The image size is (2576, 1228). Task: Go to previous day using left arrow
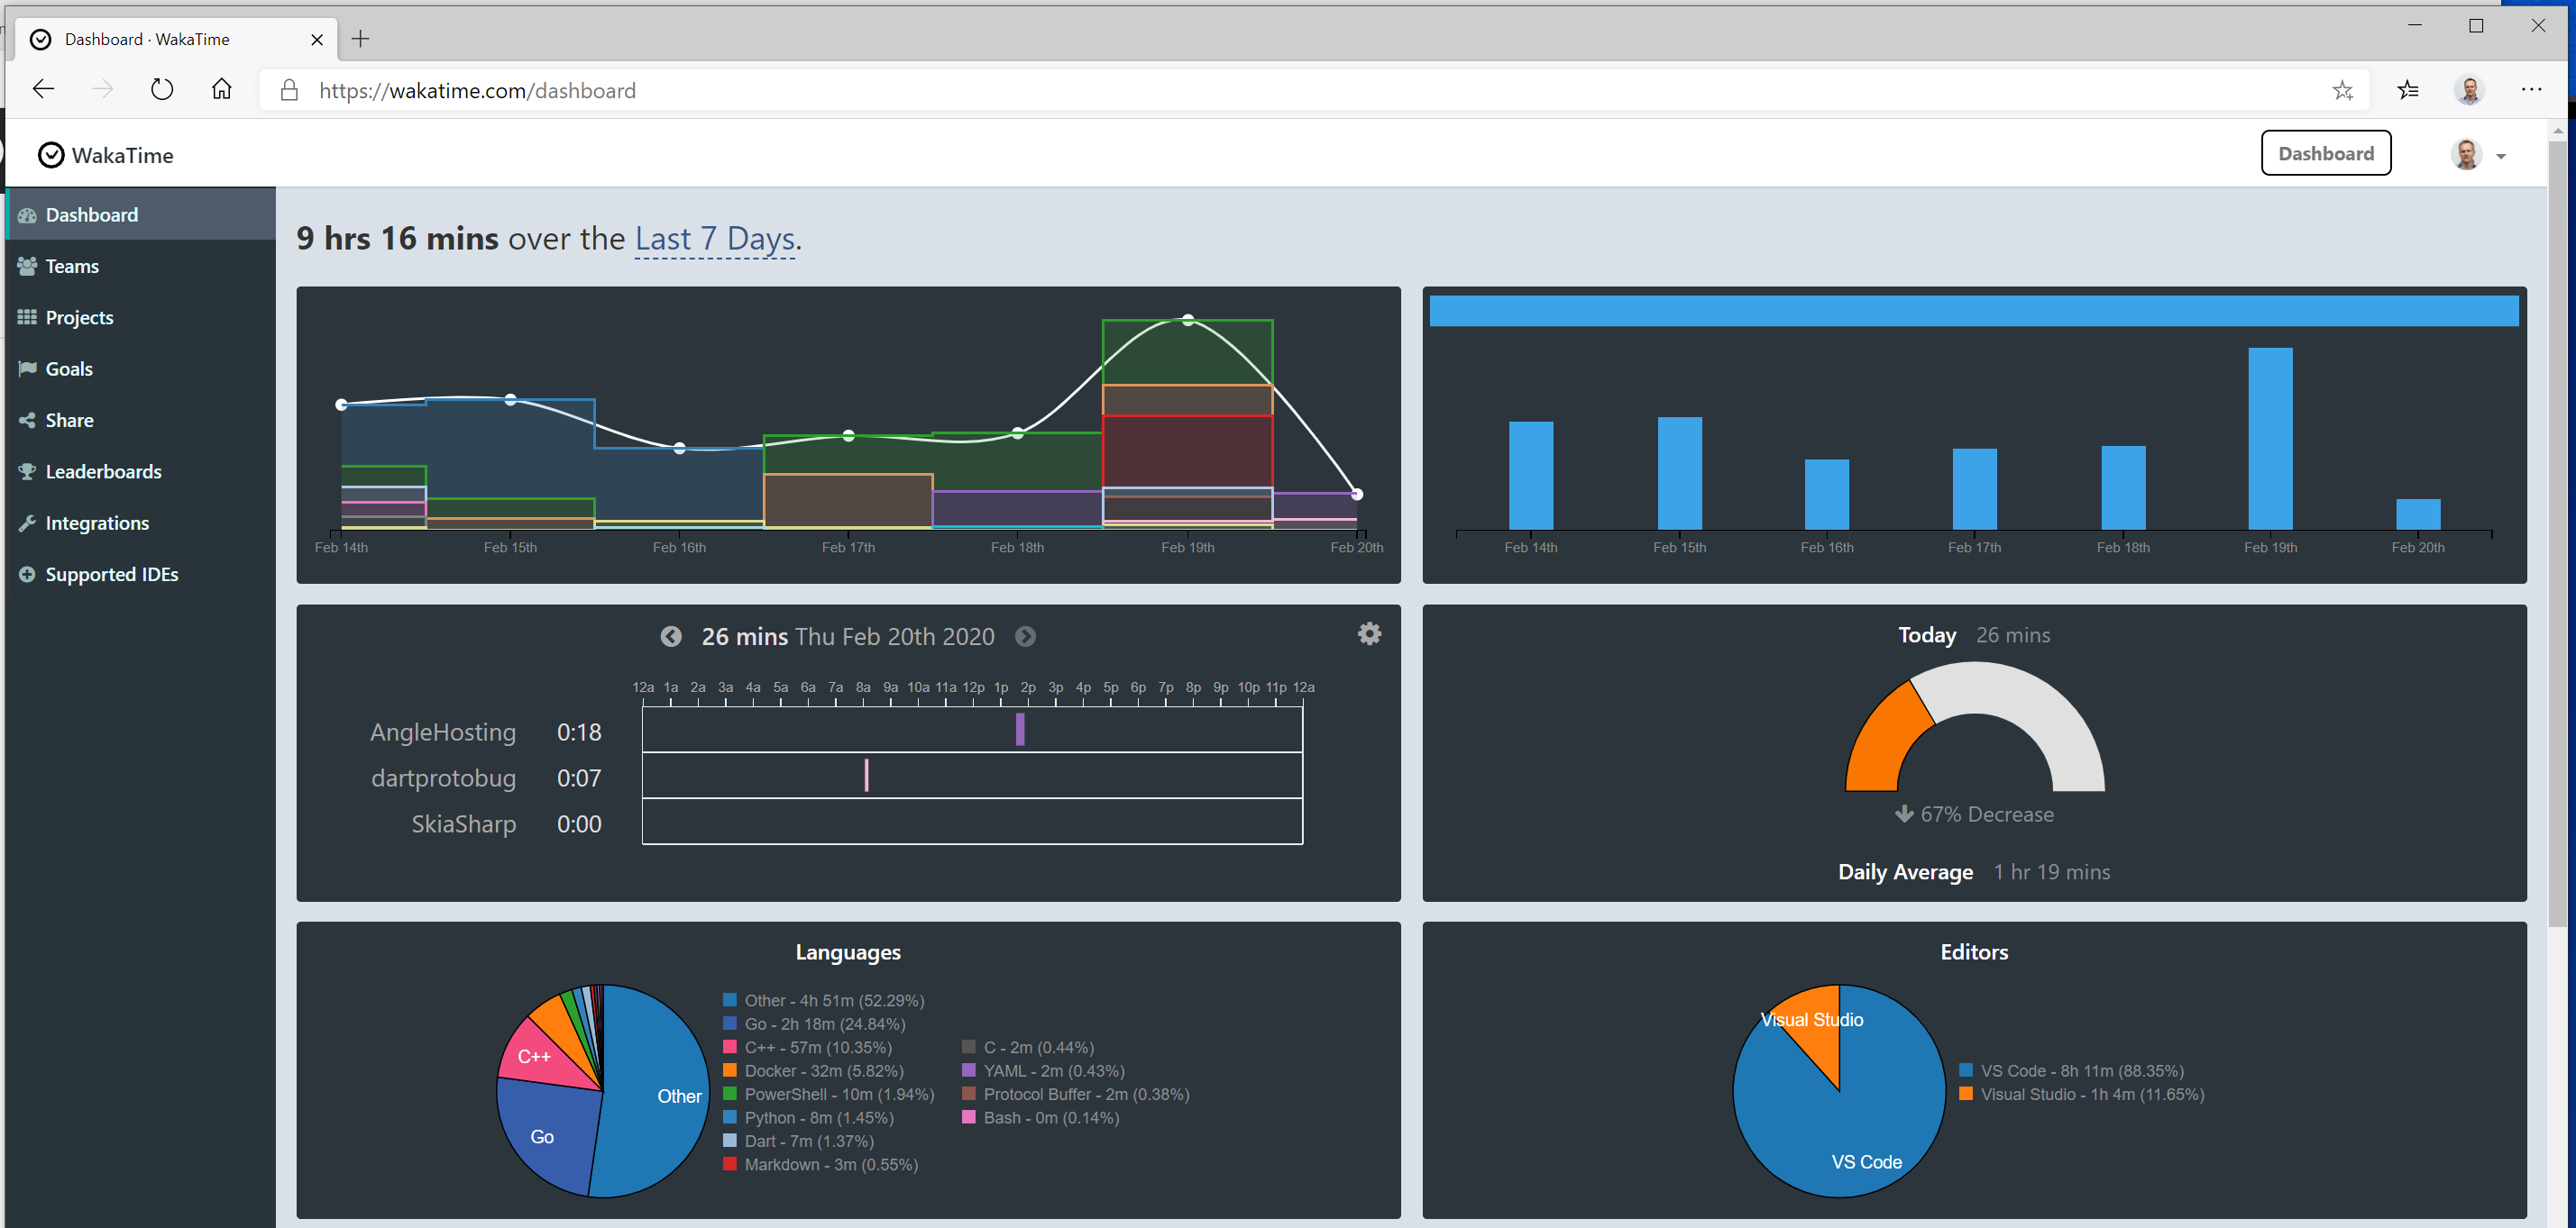(x=671, y=635)
